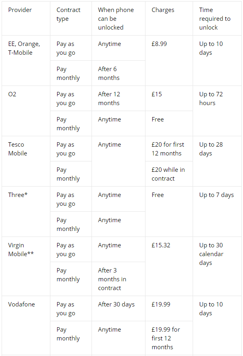Click '£20 while in contract' cell
The width and height of the screenshot is (243, 356).
[169, 174]
